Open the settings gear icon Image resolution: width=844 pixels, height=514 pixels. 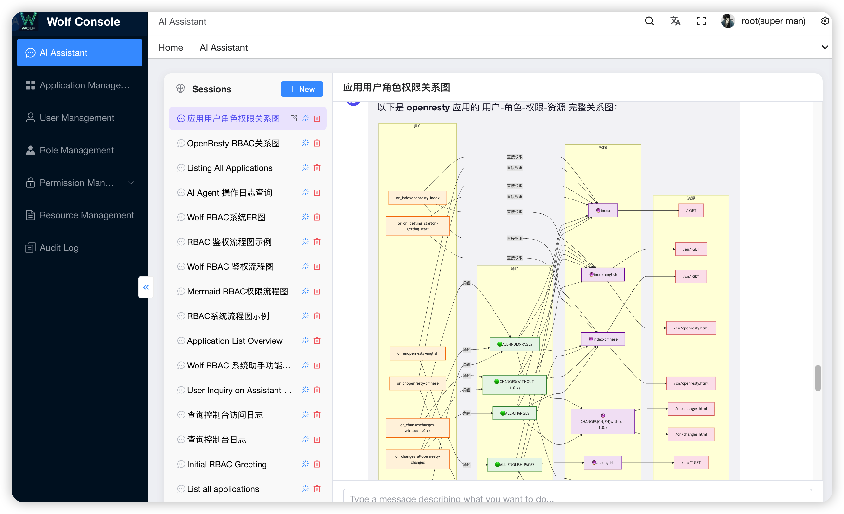click(825, 21)
